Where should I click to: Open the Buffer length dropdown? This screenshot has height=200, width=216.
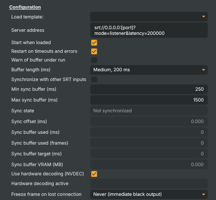[149, 70]
